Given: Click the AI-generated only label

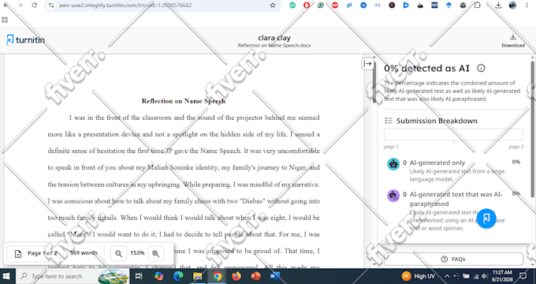Looking at the screenshot, I should 437,163.
